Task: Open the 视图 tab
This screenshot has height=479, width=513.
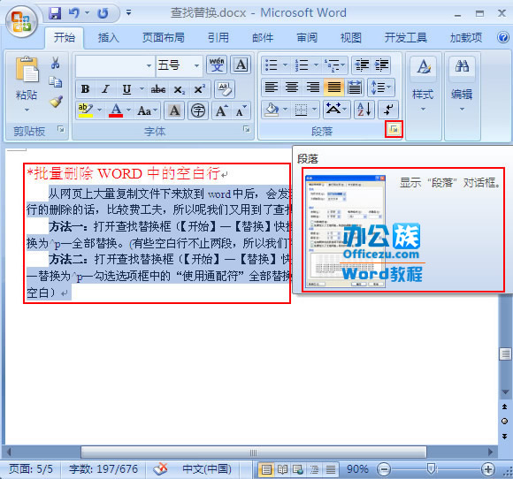Action: click(351, 38)
